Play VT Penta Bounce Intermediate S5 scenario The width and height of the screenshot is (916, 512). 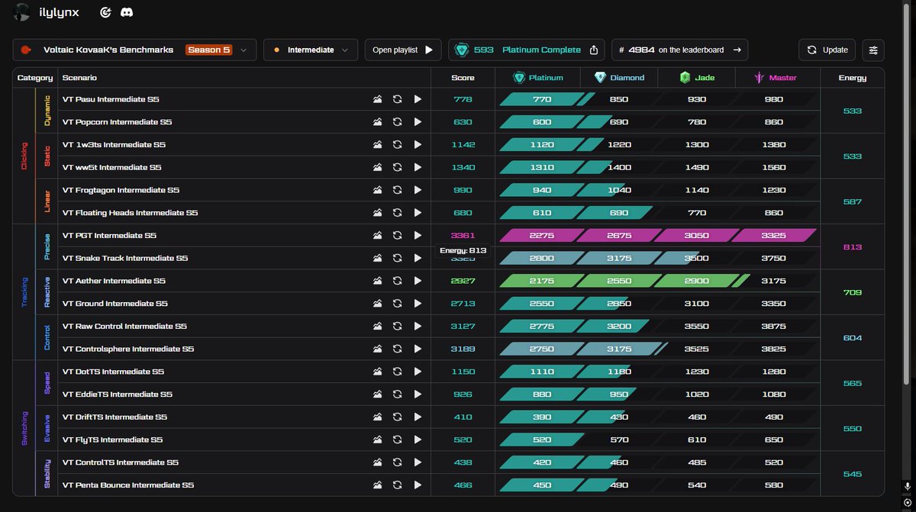[418, 485]
